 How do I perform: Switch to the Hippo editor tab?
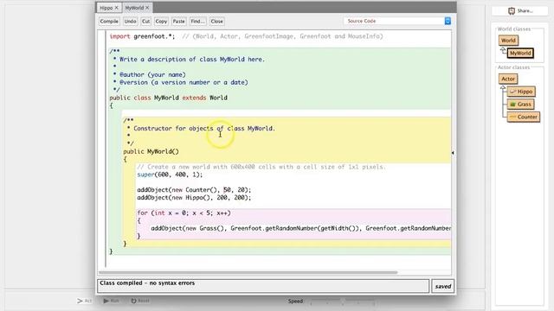[106, 8]
